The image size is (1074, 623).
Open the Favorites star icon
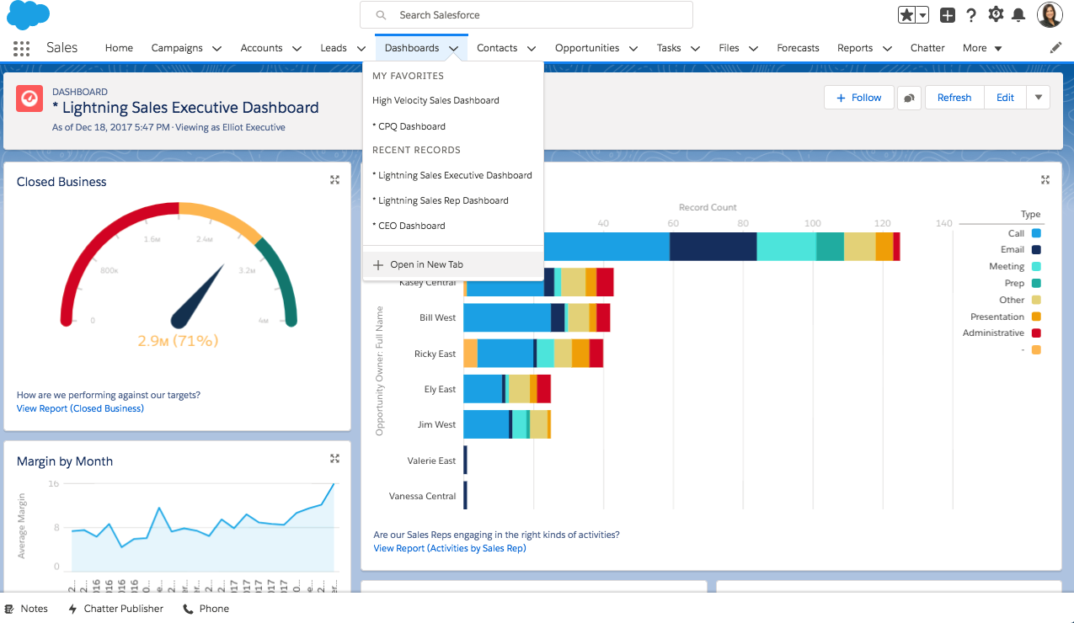(906, 15)
